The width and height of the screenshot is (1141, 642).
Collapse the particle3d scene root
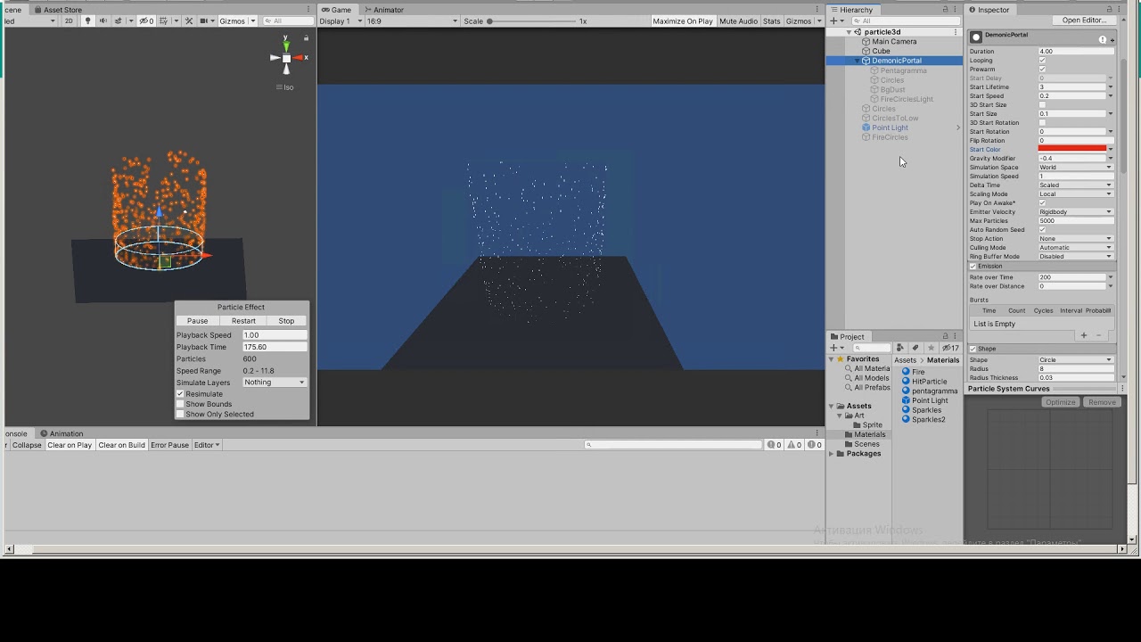tap(850, 32)
